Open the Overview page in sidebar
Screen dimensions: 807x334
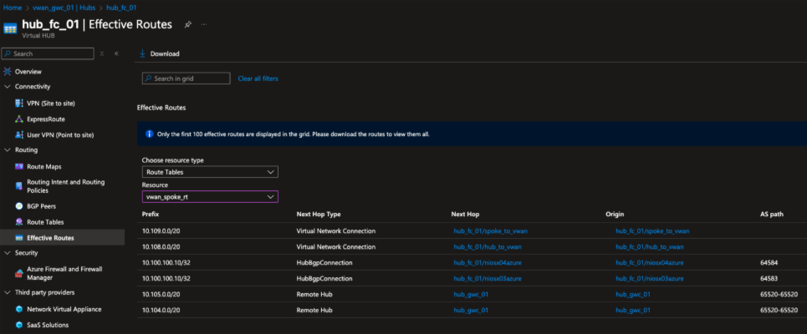(28, 71)
